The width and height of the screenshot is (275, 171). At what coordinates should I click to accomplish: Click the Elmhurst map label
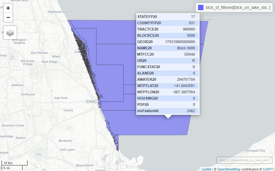coord(28,94)
